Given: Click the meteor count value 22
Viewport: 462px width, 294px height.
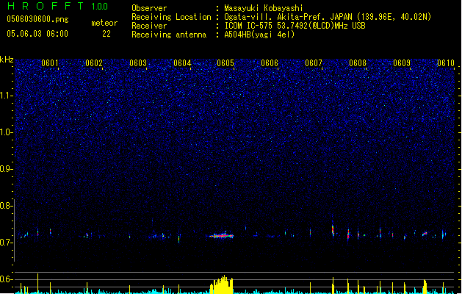Looking at the screenshot, I should (107, 34).
